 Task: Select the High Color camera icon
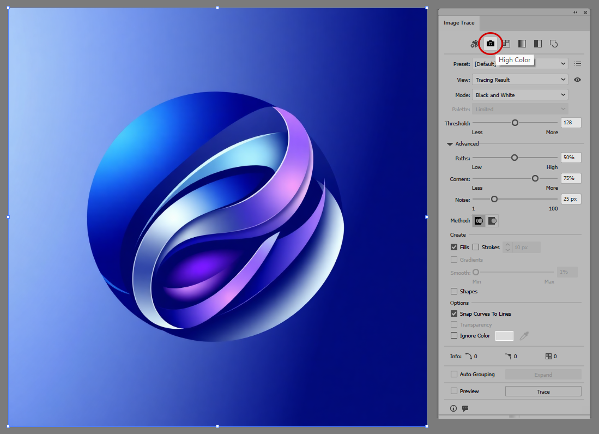490,44
